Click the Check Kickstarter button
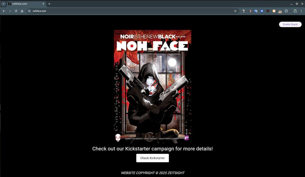 point(152,158)
